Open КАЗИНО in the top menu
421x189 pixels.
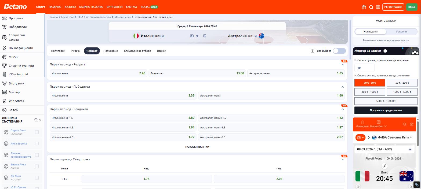[x=70, y=7]
